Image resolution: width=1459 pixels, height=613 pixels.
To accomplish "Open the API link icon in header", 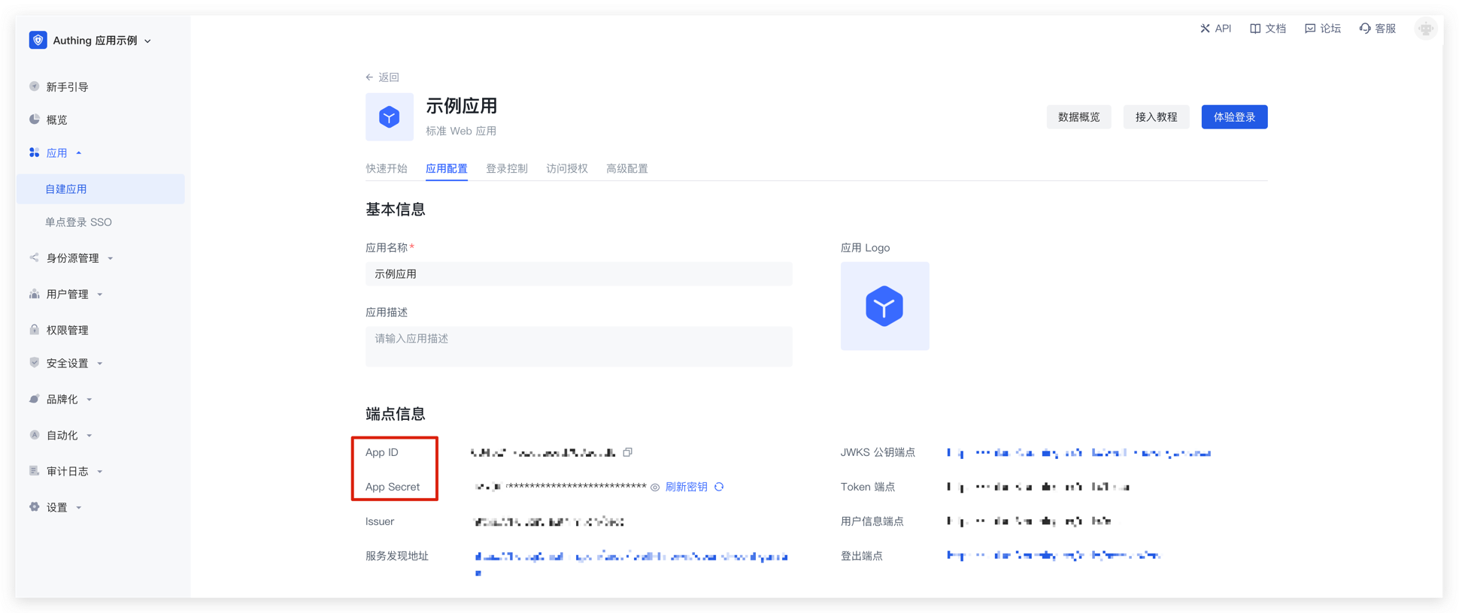I will (x=1215, y=29).
